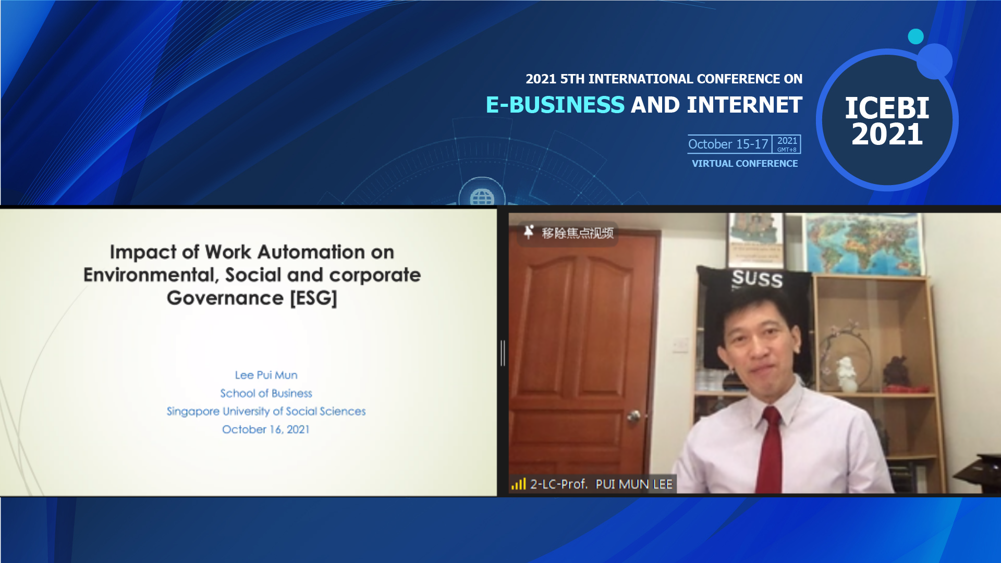The image size is (1001, 563).
Task: Click the divider handle between slide and video
Action: click(503, 353)
